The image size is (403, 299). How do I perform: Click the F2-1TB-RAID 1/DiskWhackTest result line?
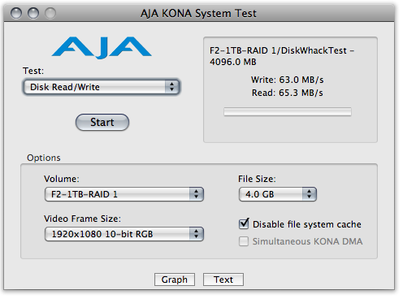(282, 56)
